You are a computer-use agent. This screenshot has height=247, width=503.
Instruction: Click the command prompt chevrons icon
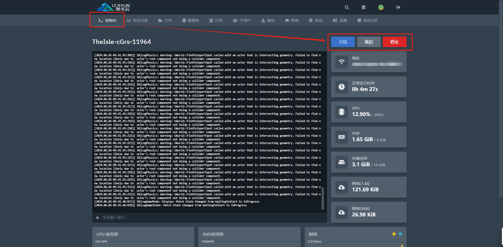pos(97,218)
